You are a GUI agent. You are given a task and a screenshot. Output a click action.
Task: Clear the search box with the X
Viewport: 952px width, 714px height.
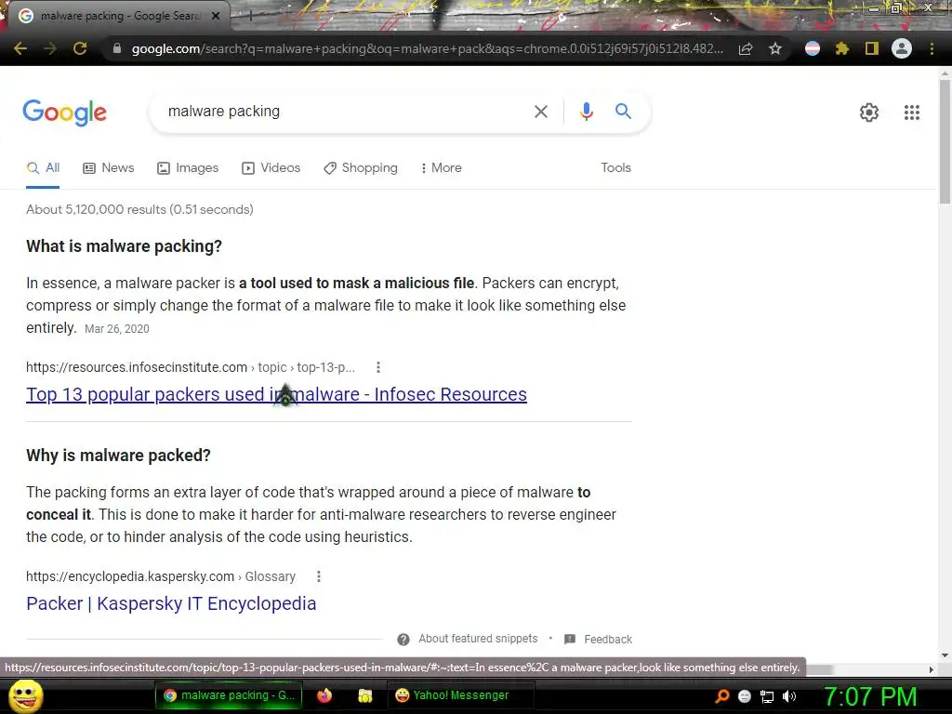point(540,112)
